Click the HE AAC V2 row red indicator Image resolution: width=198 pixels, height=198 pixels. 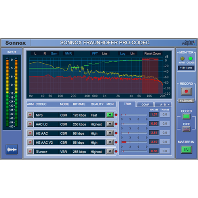pyautogui.click(x=116, y=142)
